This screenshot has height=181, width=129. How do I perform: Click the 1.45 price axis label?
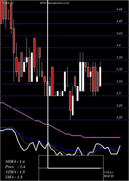pyautogui.click(x=119, y=21)
